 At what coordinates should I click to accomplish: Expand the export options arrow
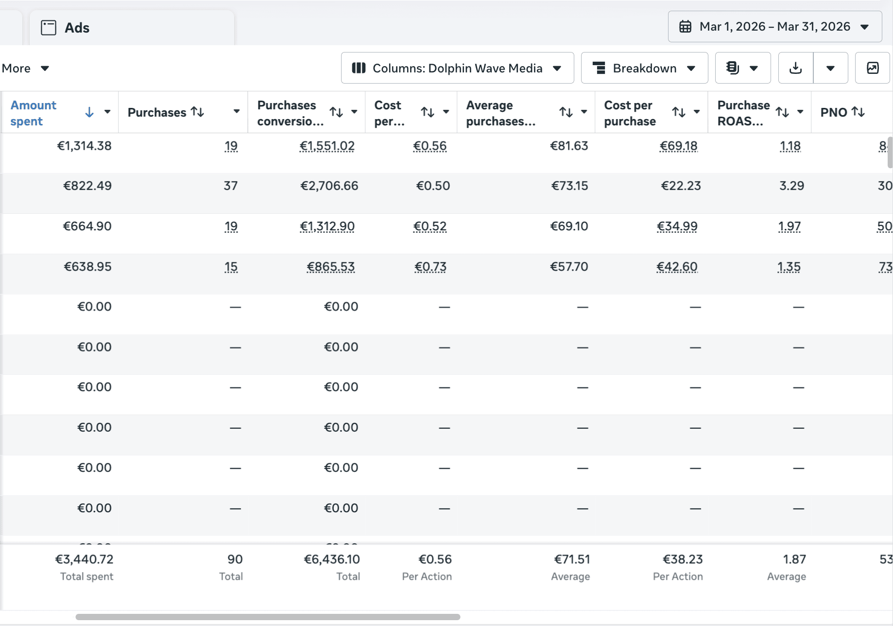(830, 68)
